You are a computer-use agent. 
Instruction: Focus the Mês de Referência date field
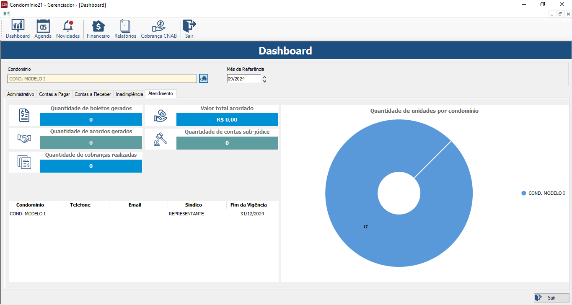[x=243, y=79]
